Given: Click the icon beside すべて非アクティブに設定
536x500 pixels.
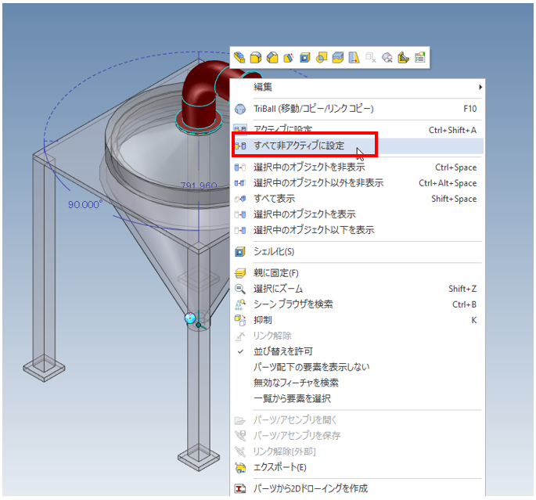Looking at the screenshot, I should tap(240, 146).
